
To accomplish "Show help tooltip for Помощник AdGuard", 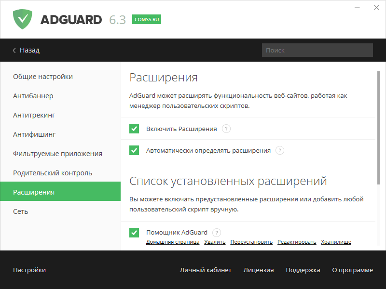I will point(217,232).
